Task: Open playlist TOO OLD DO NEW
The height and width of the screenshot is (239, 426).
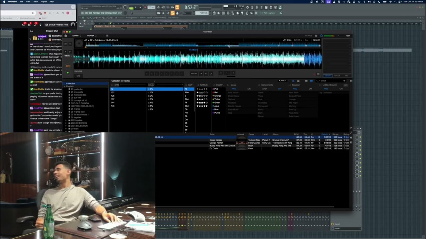Action: point(80,103)
